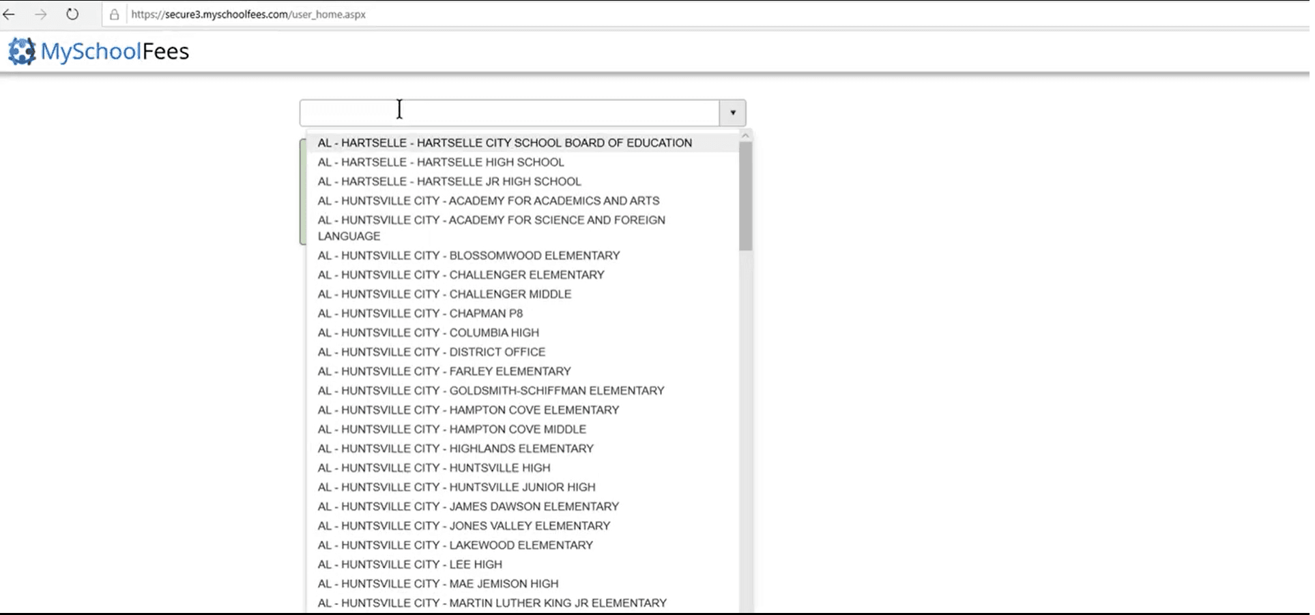The width and height of the screenshot is (1315, 615).
Task: Jump up the list using the scrollbar's up arrow
Action: pyautogui.click(x=745, y=136)
